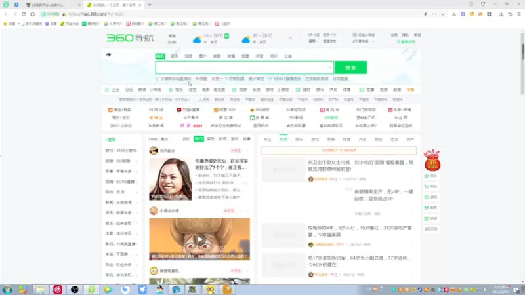The width and height of the screenshot is (525, 295).
Task: Click the extensions grid icon in the toolbar
Action: pyautogui.click(x=489, y=14)
